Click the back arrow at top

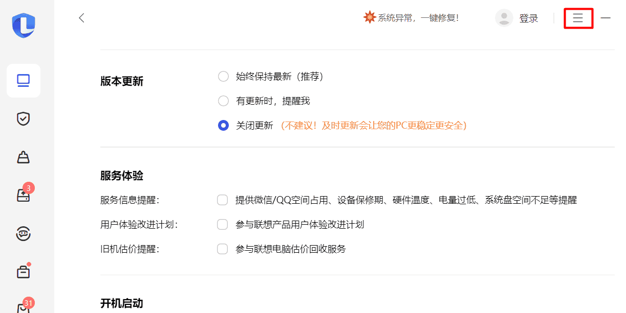(81, 18)
